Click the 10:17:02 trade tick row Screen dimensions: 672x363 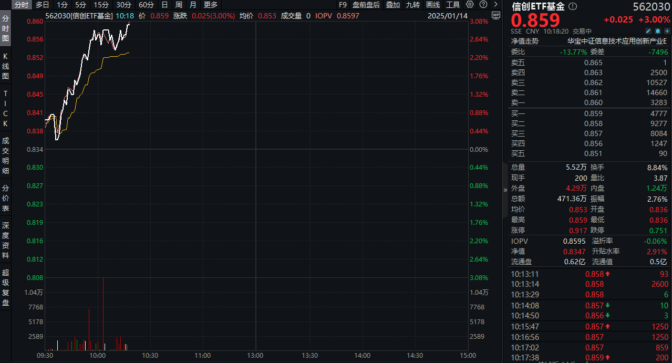coord(589,348)
